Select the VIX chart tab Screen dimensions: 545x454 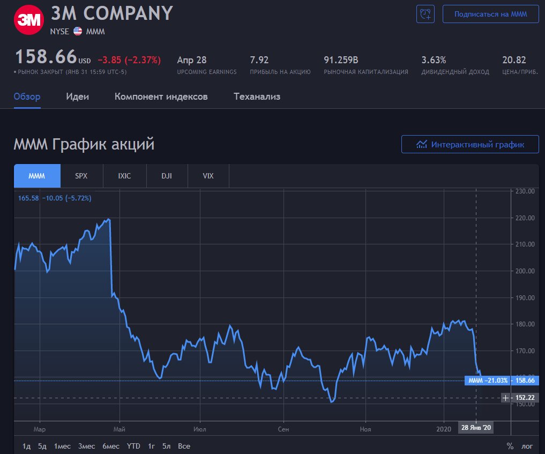tap(208, 176)
